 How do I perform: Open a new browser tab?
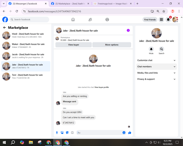(137, 4)
